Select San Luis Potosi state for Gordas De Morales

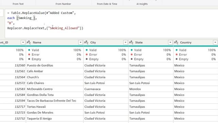[151, 112]
